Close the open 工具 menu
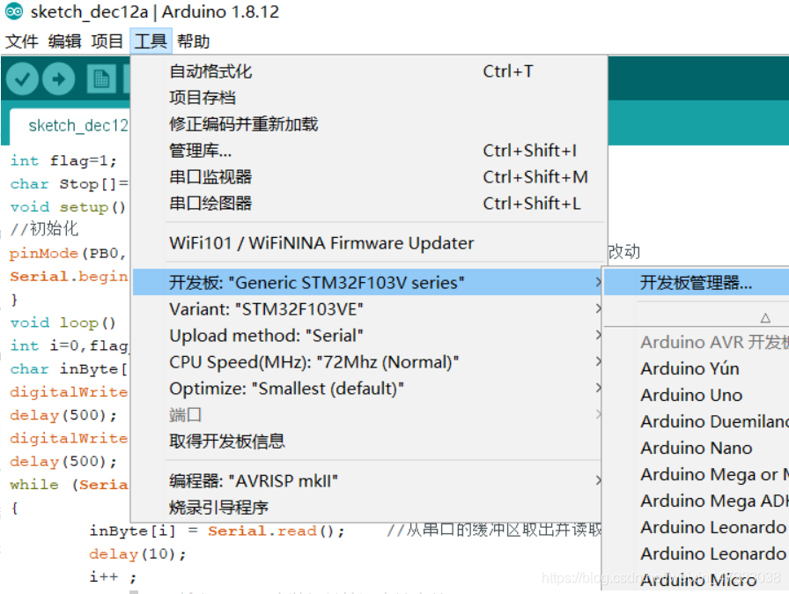This screenshot has width=789, height=594. pyautogui.click(x=151, y=41)
